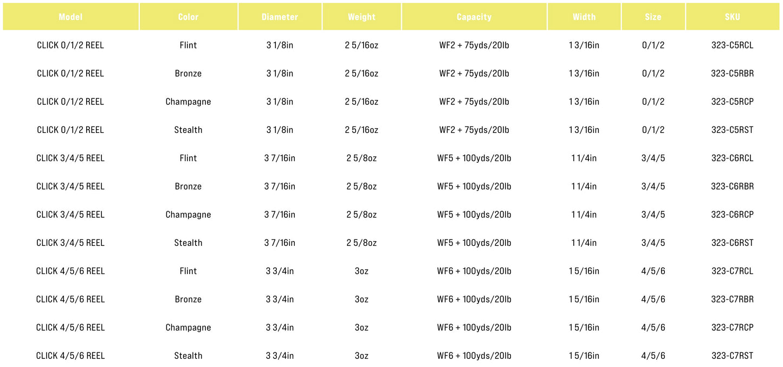This screenshot has width=783, height=367.
Task: Click the WF5 + 100yds/20lb capacity in the C6RBR row
Action: point(474,186)
